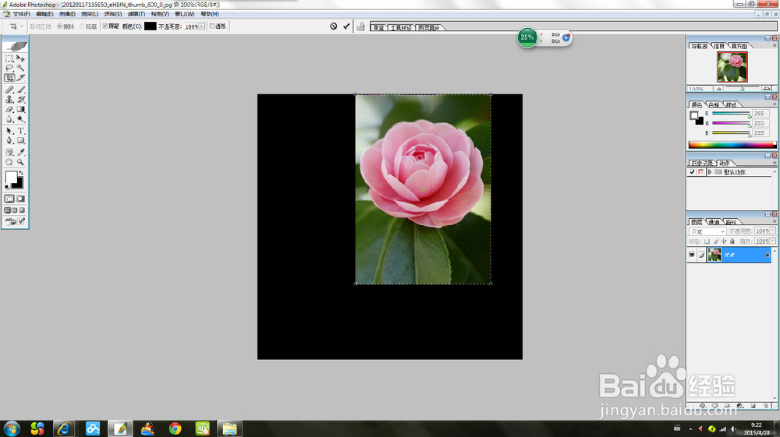The height and width of the screenshot is (437, 780).
Task: Commit the crop with checkmark
Action: pos(346,26)
